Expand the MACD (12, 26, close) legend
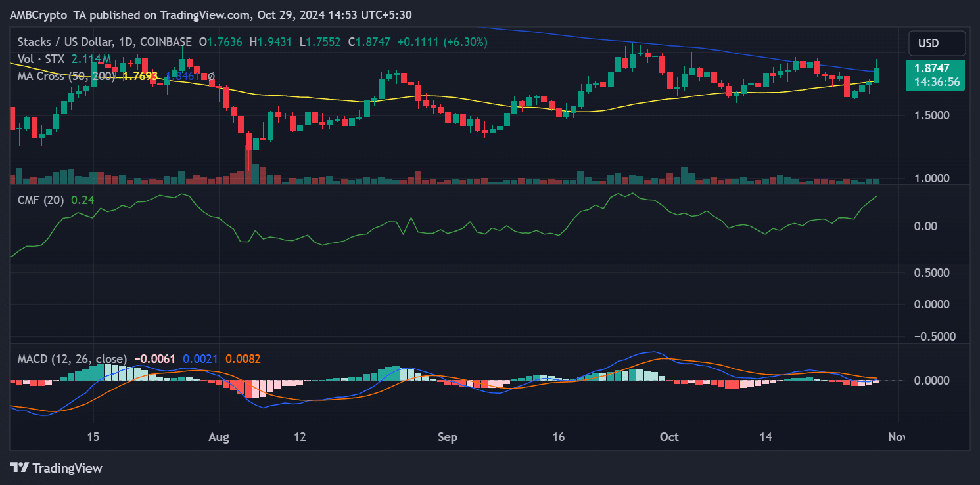The image size is (980, 485). [72, 359]
